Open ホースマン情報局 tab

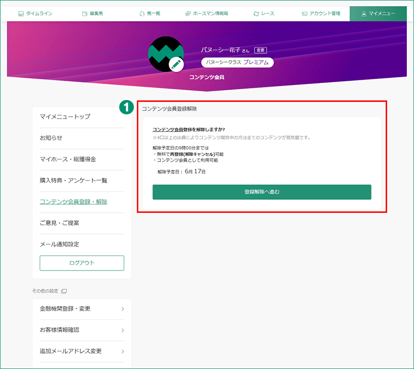tap(207, 13)
